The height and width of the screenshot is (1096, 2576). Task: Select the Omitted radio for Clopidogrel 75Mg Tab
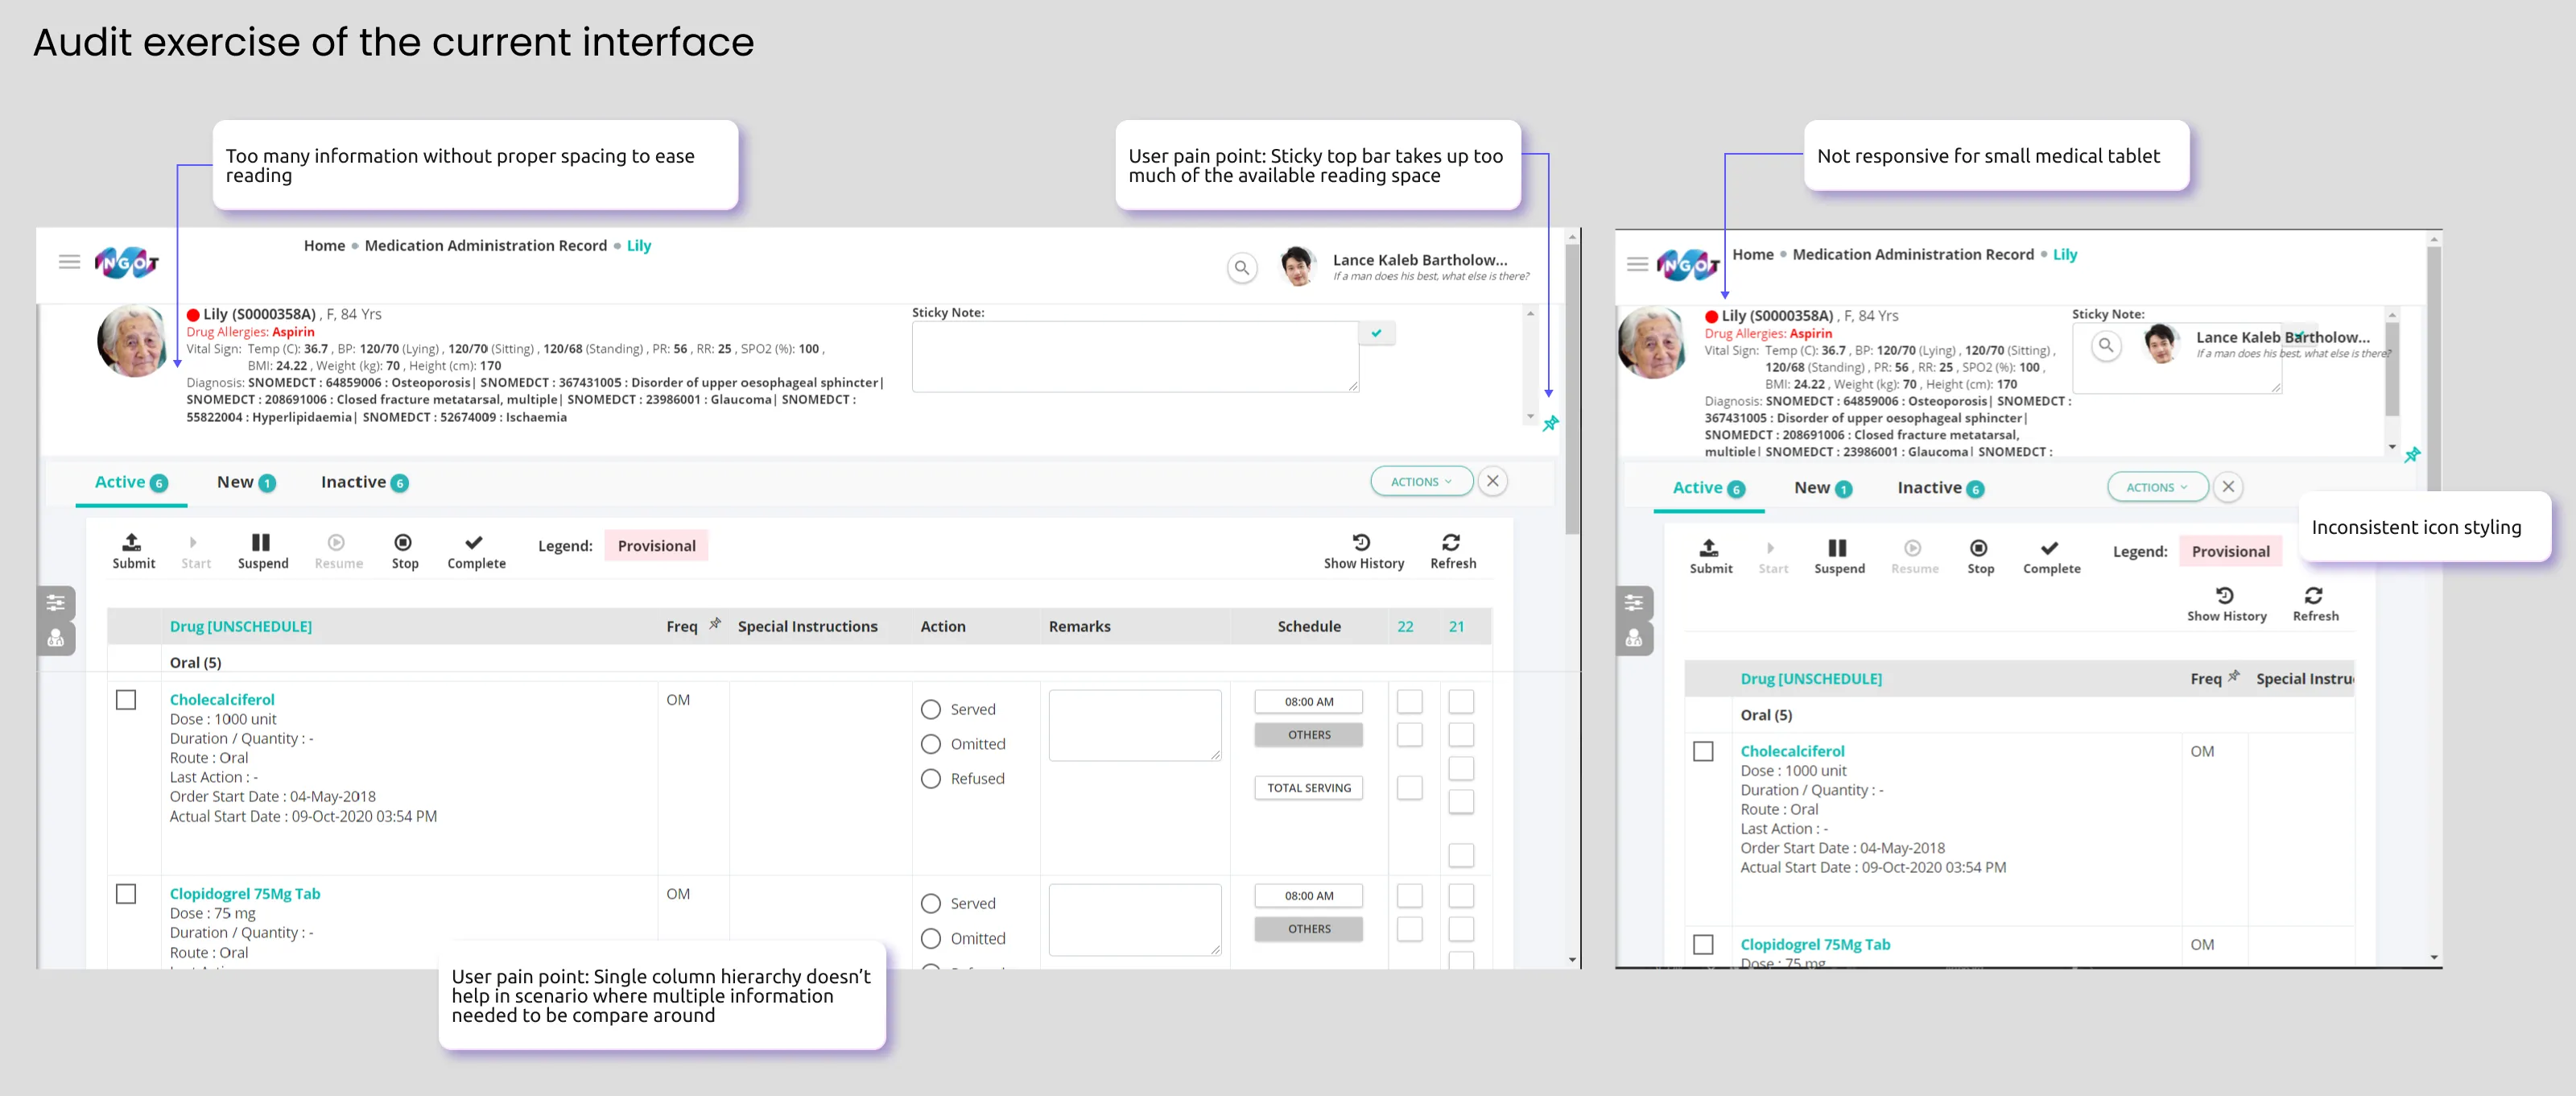pyautogui.click(x=931, y=938)
